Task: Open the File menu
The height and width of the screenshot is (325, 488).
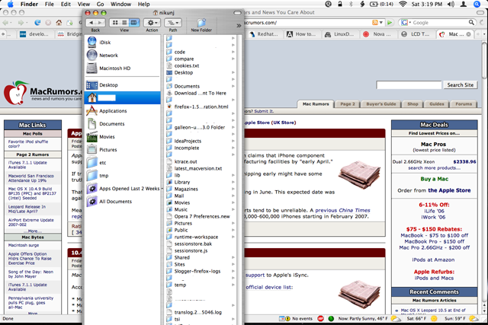Action: coord(49,4)
